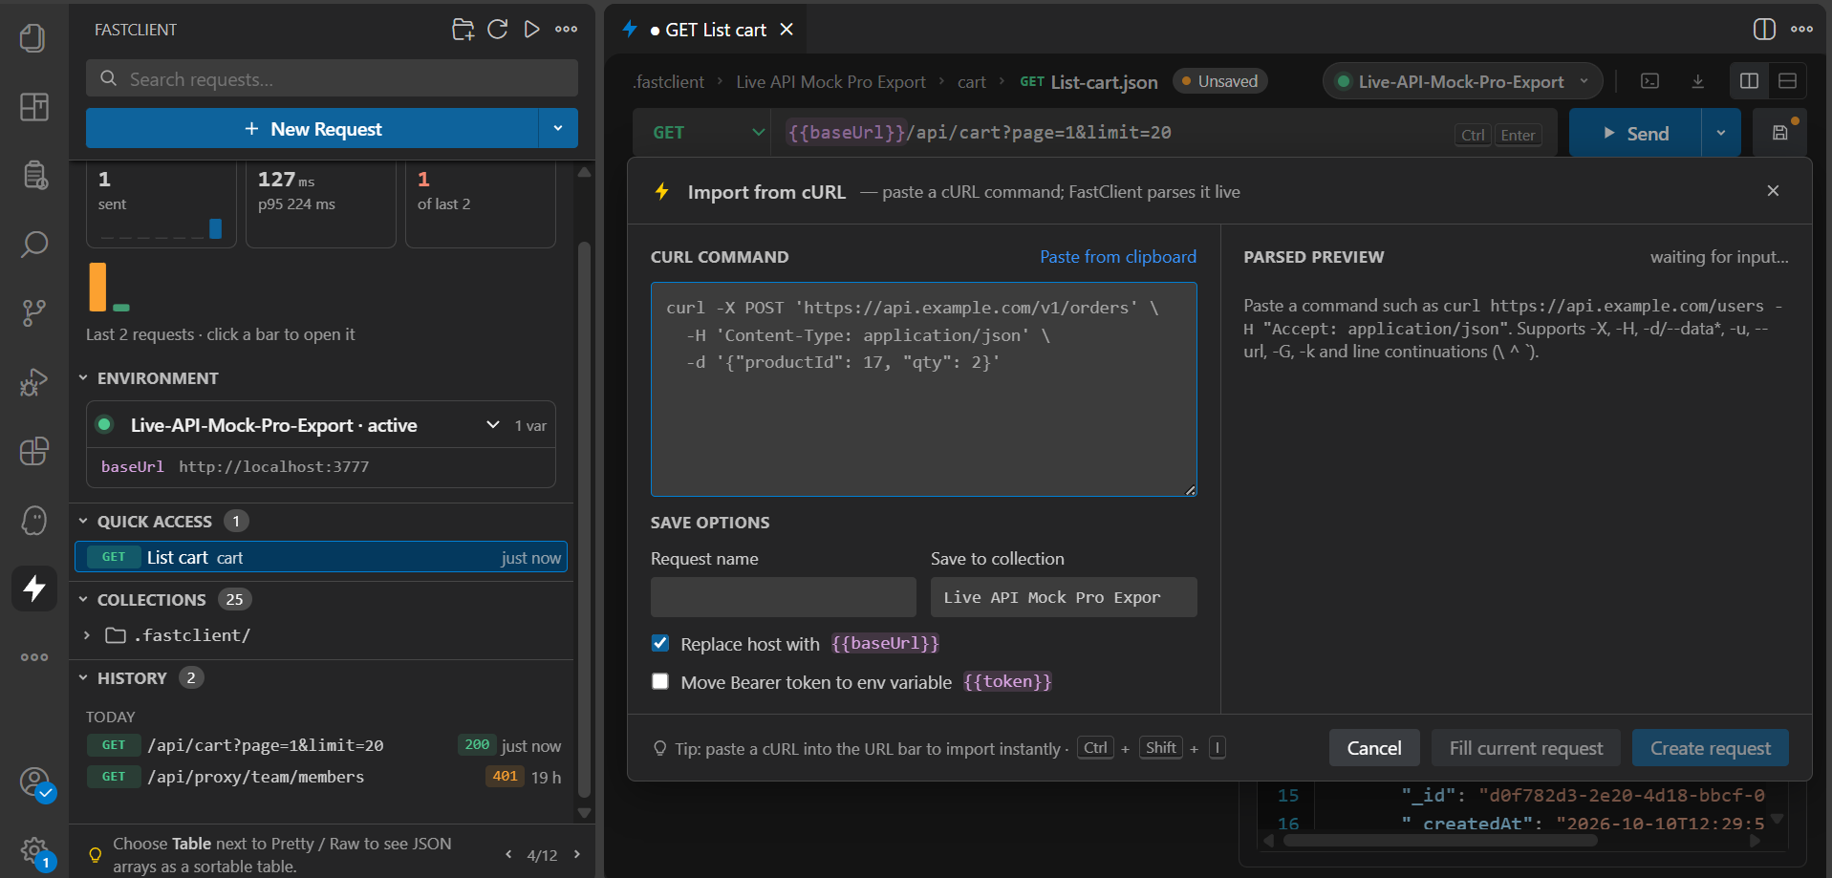
Task: Open Run and Debug icon
Action: [x=33, y=382]
